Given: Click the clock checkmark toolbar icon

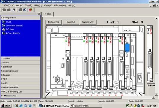Looking at the screenshot, I should coord(13,10).
